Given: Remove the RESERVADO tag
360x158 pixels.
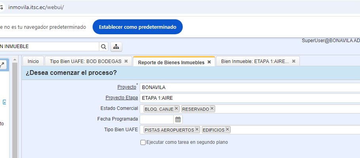Looking at the screenshot, I should tap(212, 108).
